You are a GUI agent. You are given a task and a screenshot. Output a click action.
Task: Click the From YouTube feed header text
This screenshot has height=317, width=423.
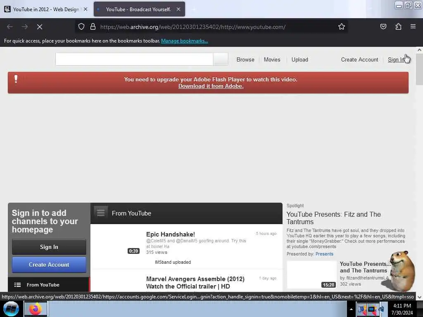pos(132,213)
